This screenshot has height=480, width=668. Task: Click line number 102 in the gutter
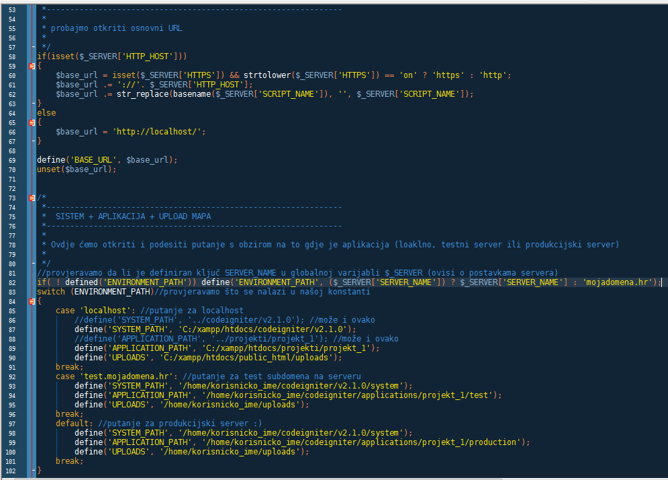tap(12, 471)
